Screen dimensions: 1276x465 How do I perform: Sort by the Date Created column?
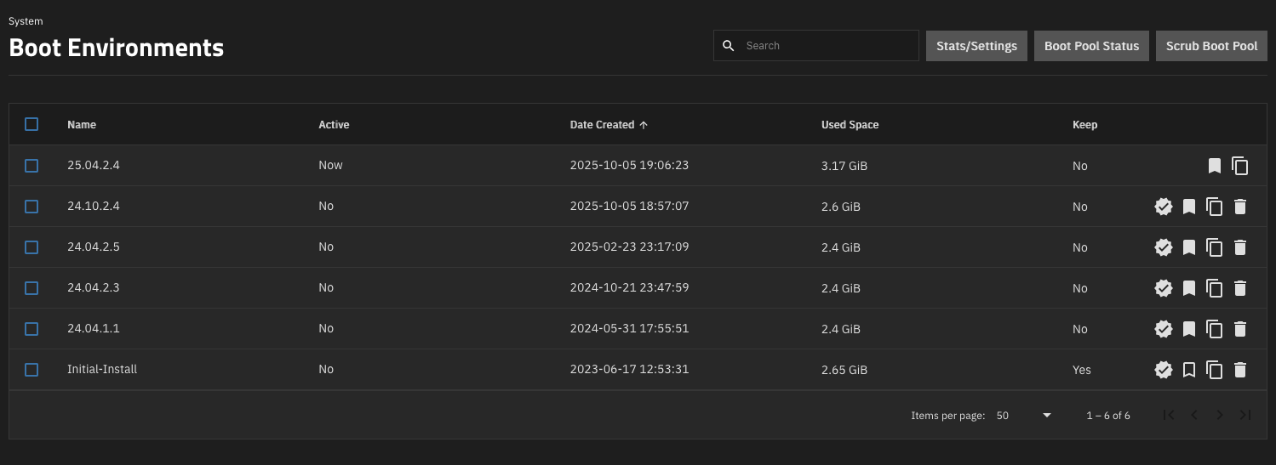[x=602, y=125]
